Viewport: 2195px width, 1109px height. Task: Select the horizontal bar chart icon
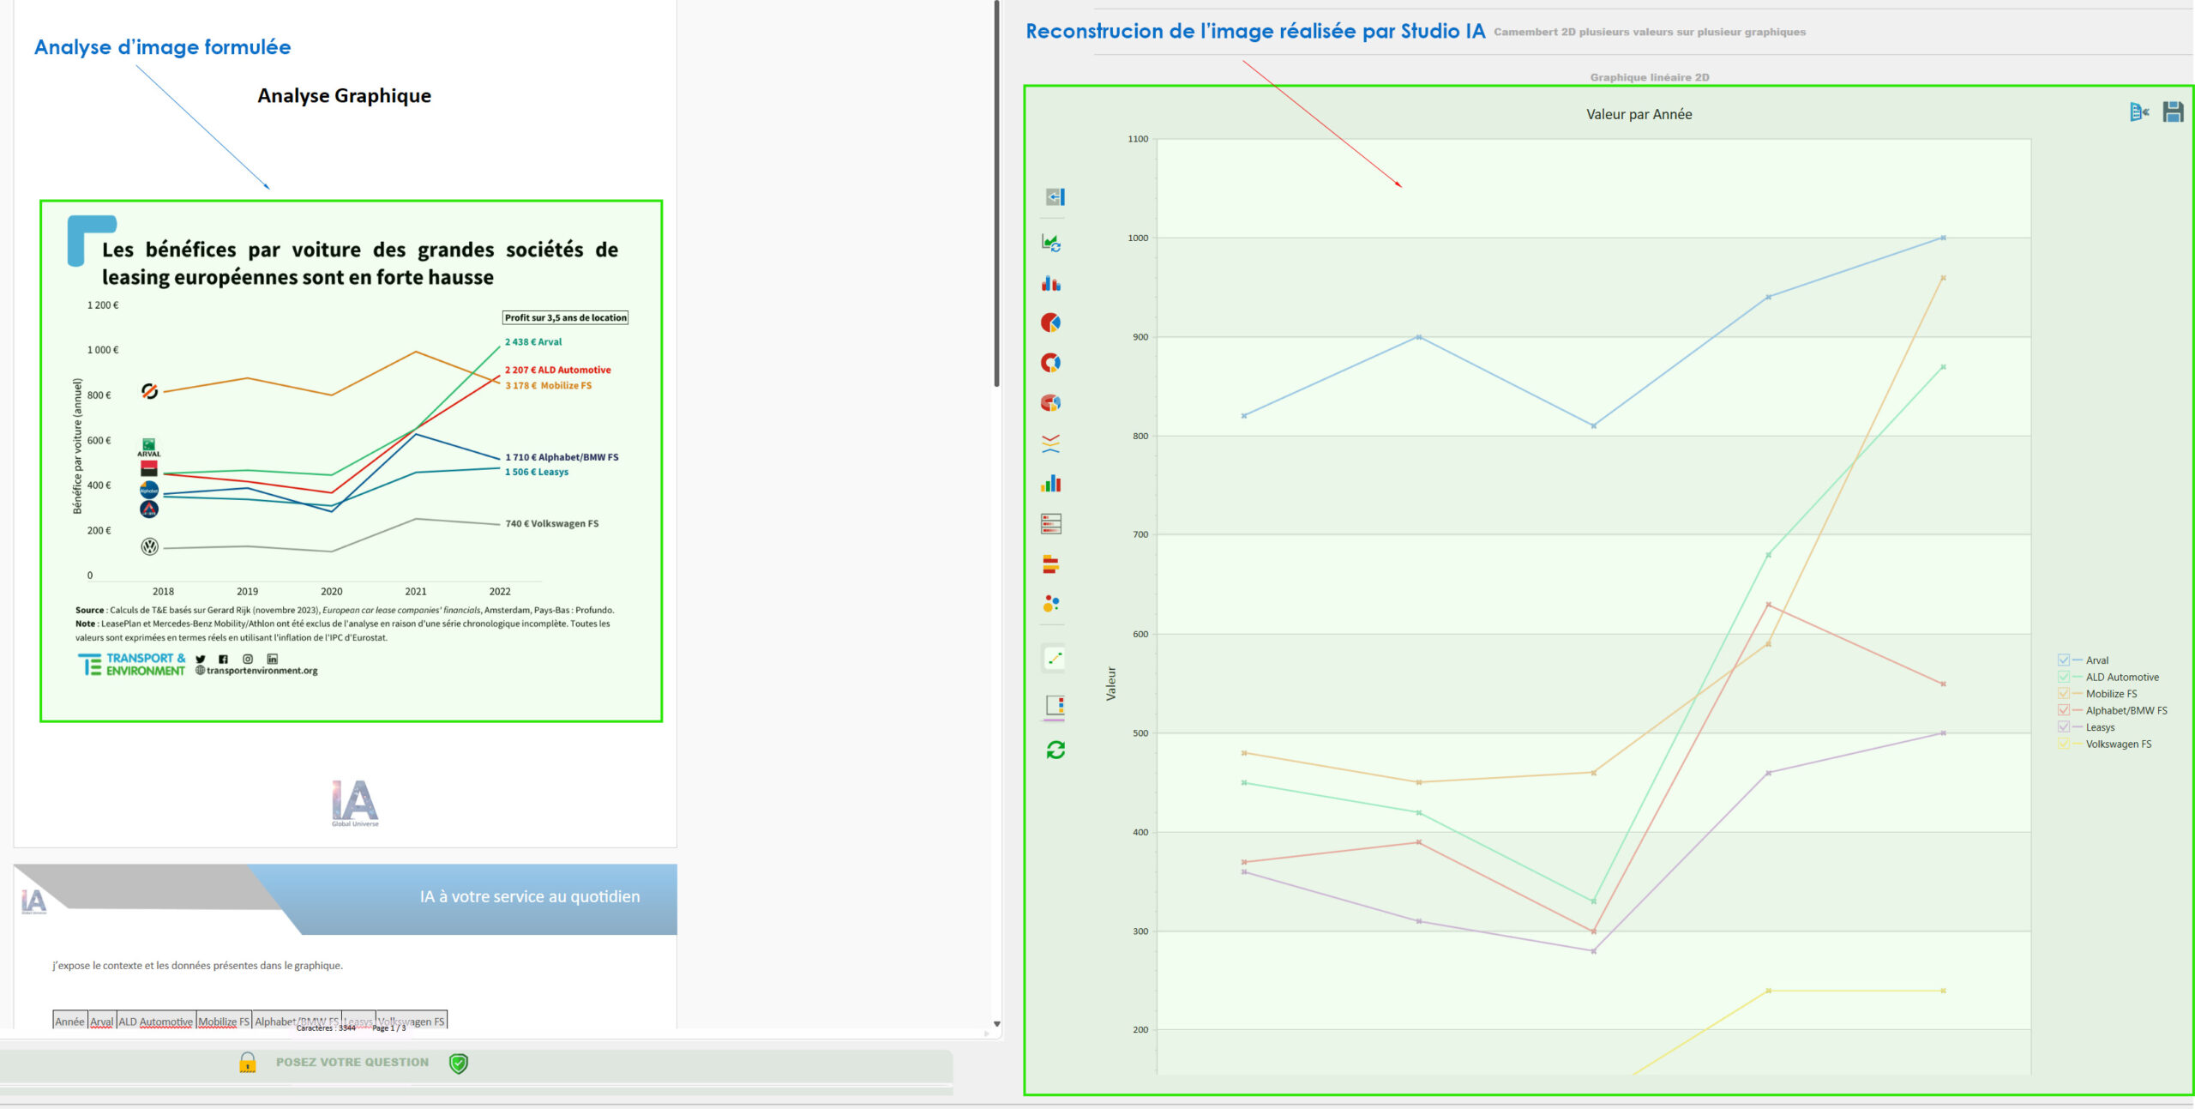tap(1051, 564)
